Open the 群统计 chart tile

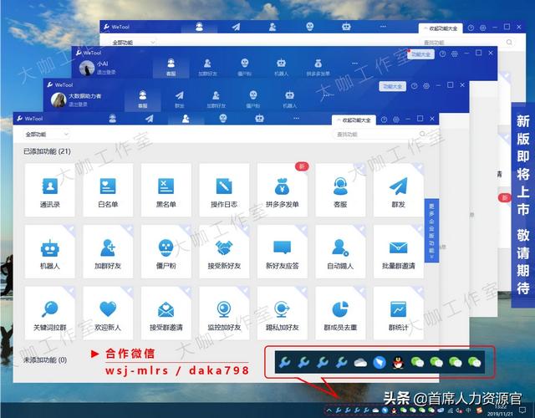pyautogui.click(x=398, y=313)
